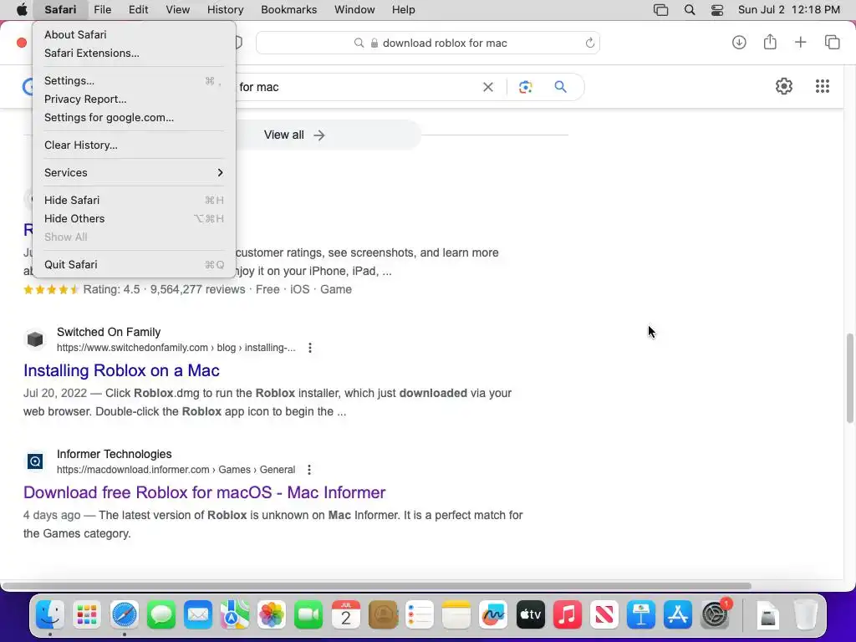Open Control Center in menu bar
Screen dimensions: 856x642
pos(717,10)
